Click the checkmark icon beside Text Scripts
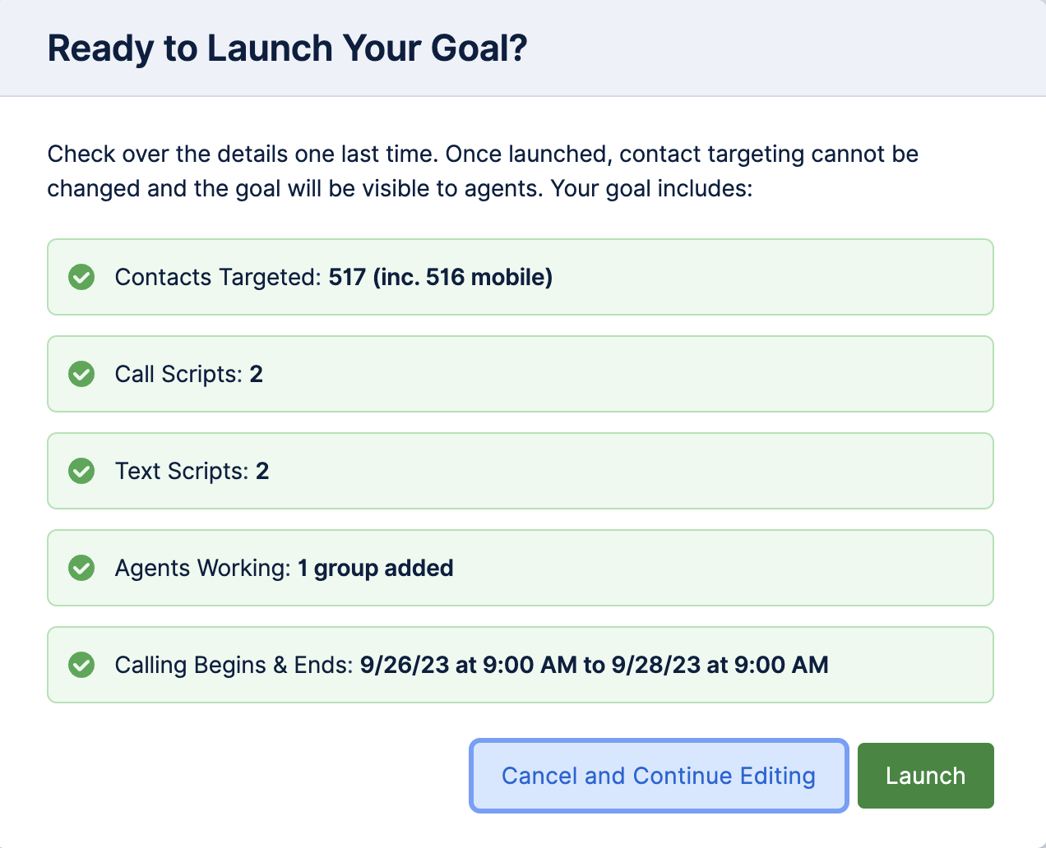The image size is (1046, 848). click(x=81, y=471)
